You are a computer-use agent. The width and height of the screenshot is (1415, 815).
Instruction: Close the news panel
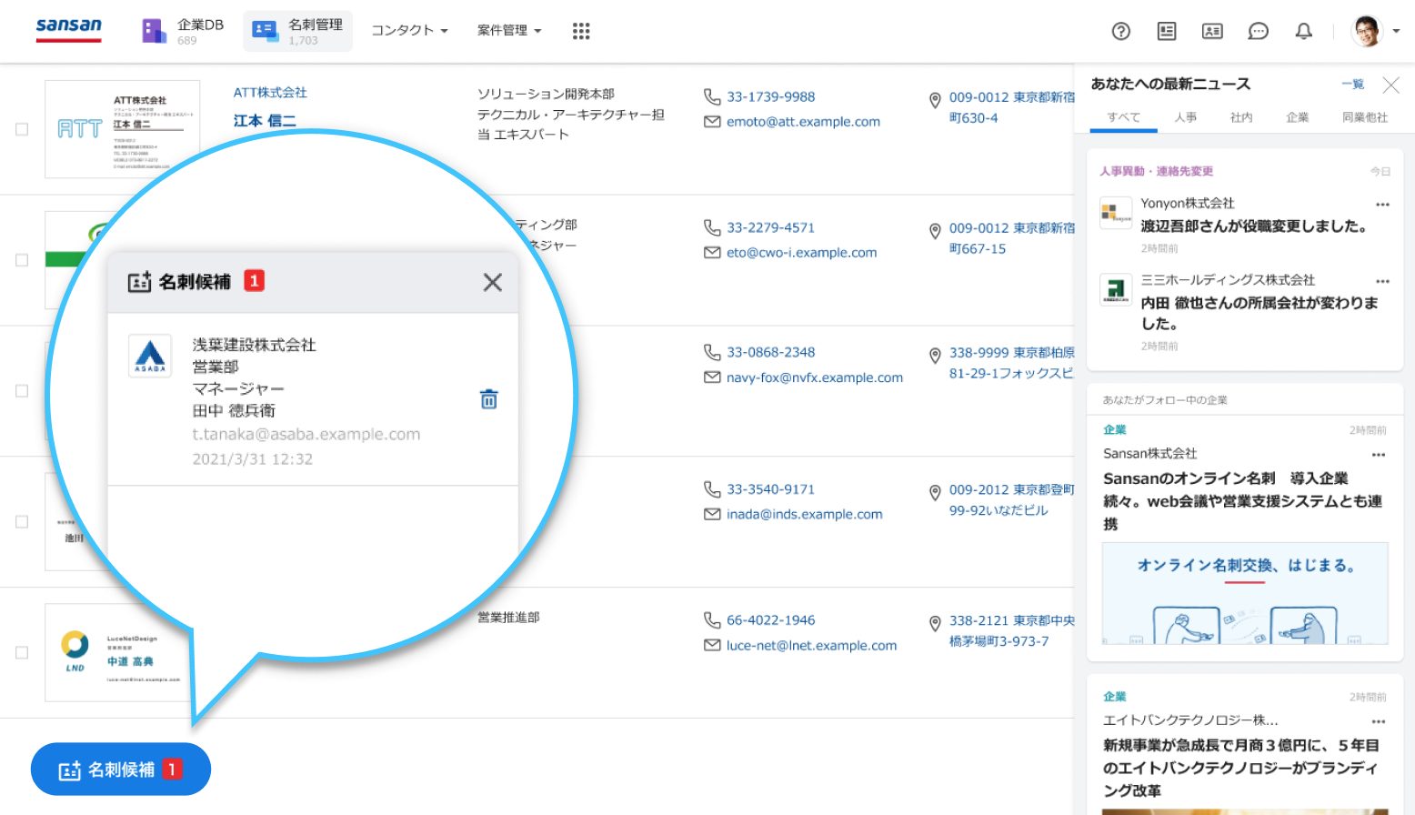[1391, 86]
